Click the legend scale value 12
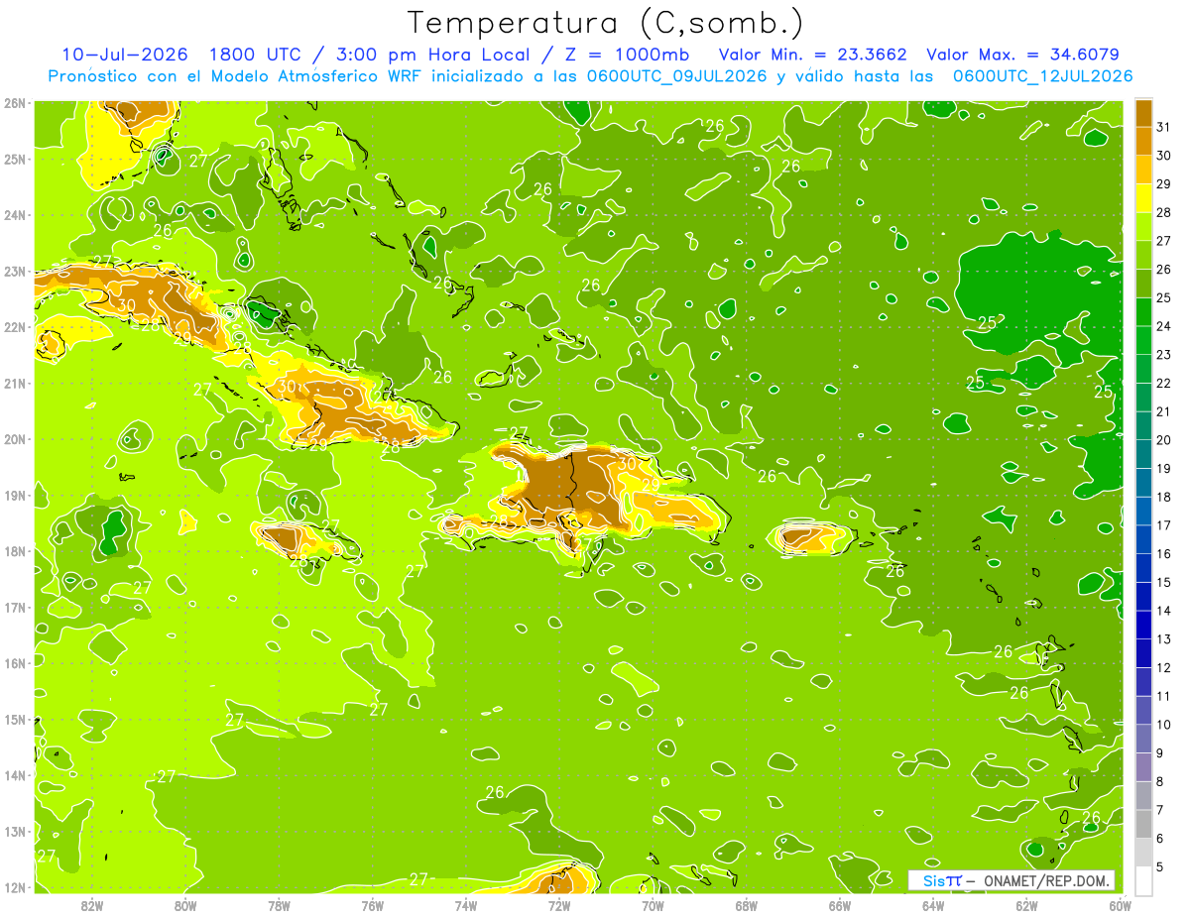This screenshot has width=1190, height=919. [x=1163, y=667]
